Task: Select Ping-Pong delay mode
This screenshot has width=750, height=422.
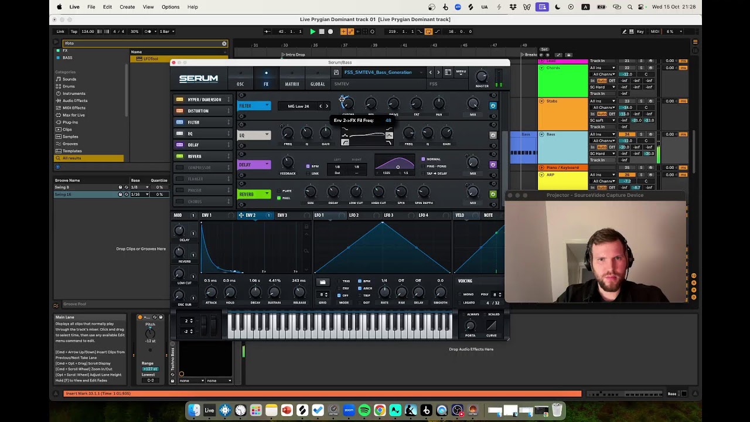Action: coord(434,166)
